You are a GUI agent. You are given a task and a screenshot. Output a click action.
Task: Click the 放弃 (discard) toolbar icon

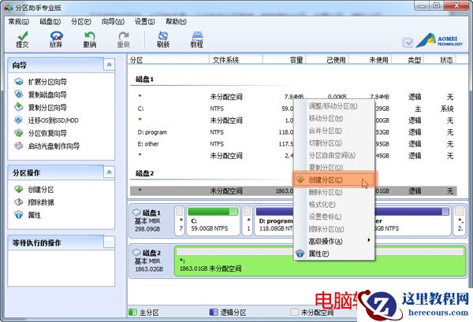pyautogui.click(x=56, y=40)
